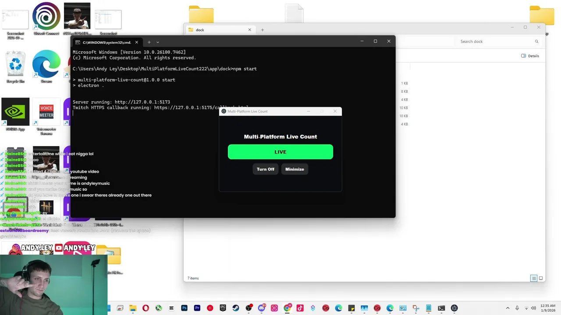Click Turn Off in Live Count app
The height and width of the screenshot is (315, 561).
[266, 169]
